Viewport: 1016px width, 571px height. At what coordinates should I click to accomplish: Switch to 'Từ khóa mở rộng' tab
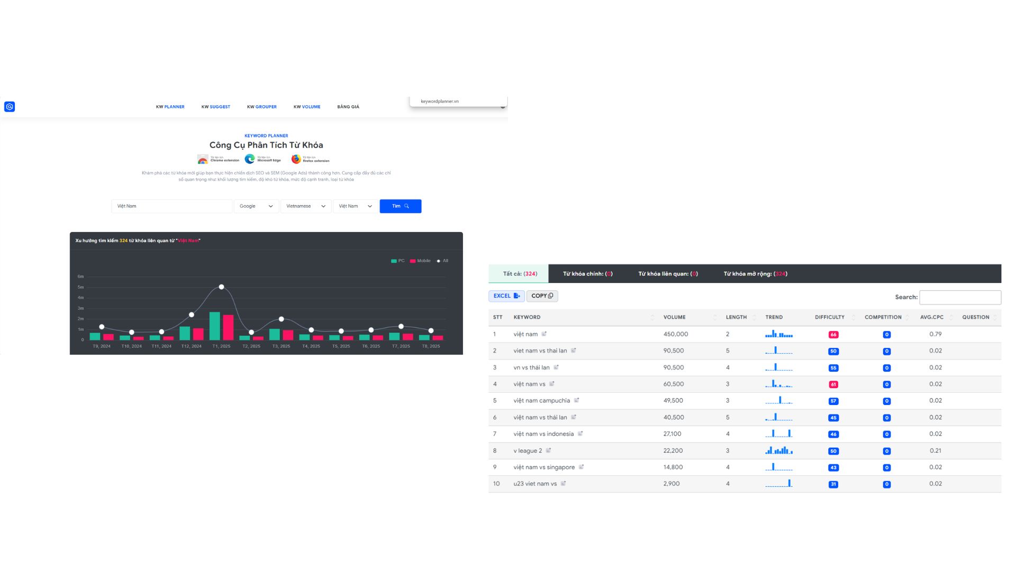pos(755,274)
